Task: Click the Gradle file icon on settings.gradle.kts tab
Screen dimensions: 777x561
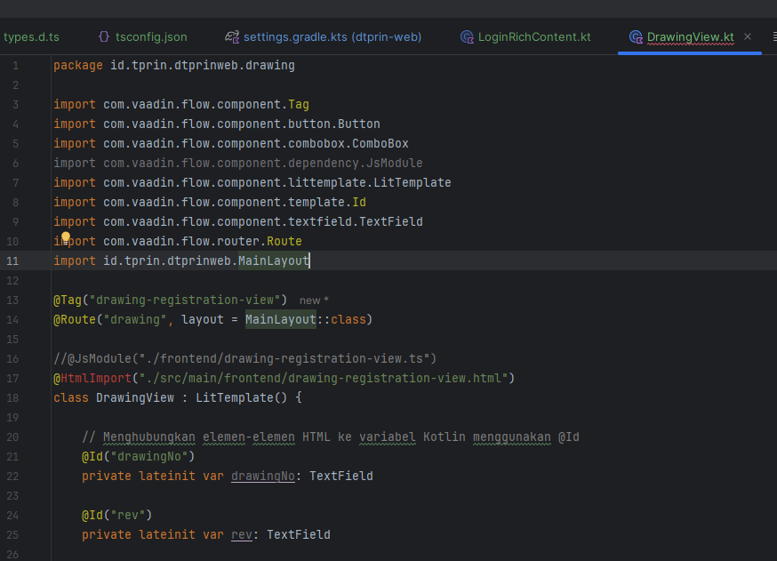Action: 232,37
